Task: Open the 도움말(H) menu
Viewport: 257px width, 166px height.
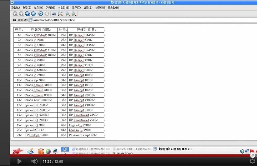Action: (113, 7)
